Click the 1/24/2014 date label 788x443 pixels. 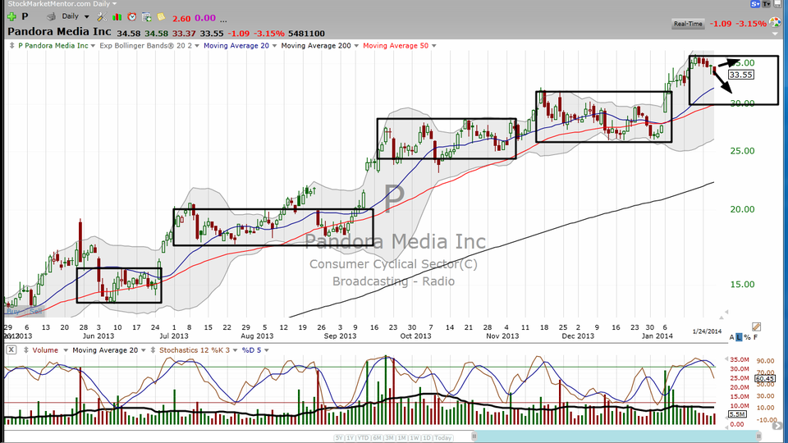click(x=707, y=331)
